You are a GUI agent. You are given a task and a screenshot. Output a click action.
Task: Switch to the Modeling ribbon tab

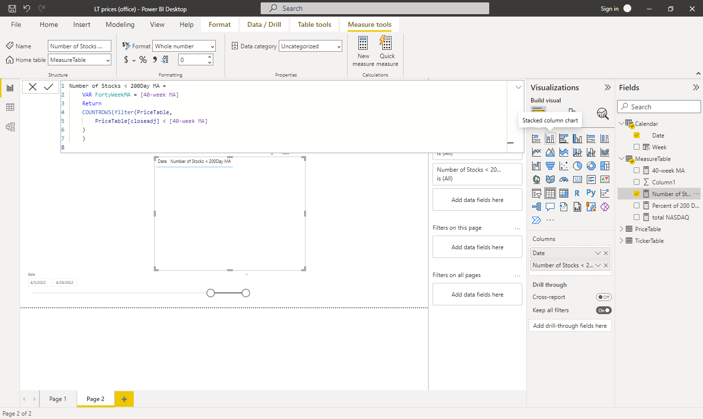click(x=120, y=24)
